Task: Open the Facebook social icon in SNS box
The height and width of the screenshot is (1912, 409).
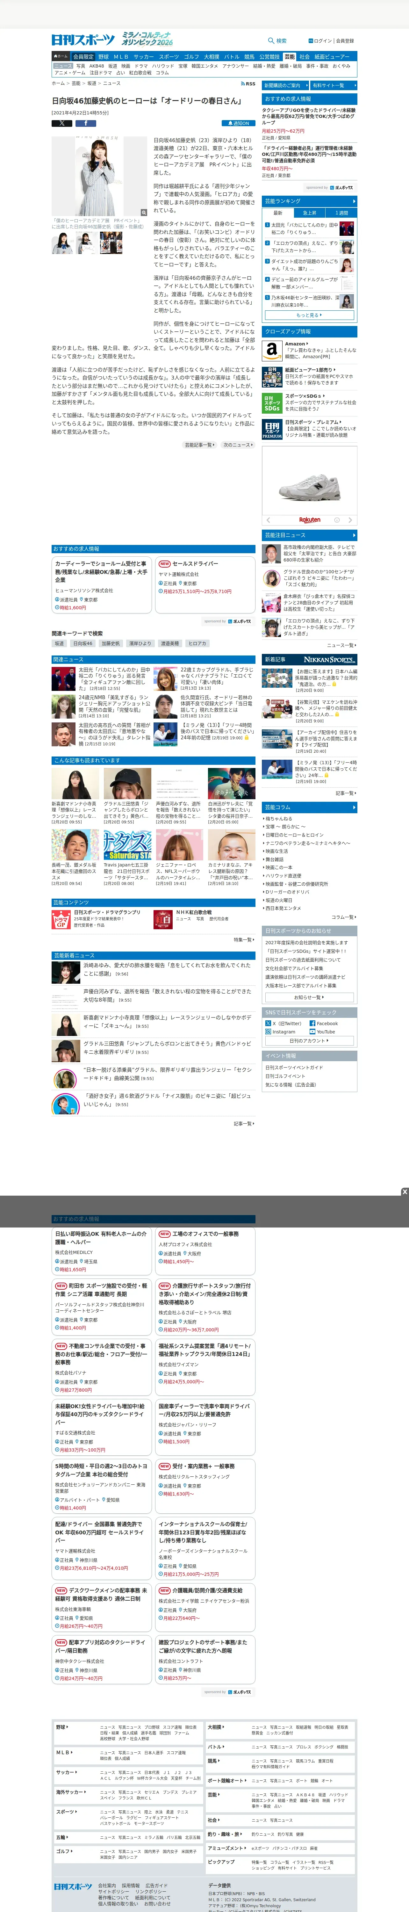Action: 312,1024
